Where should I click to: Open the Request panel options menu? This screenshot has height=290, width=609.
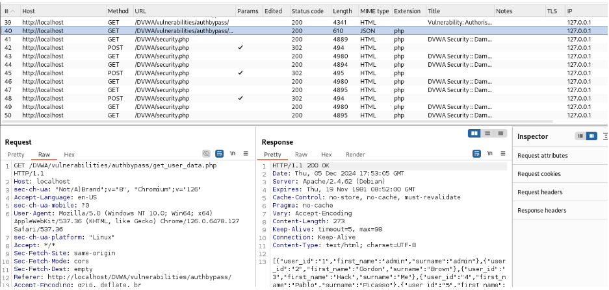tap(246, 154)
